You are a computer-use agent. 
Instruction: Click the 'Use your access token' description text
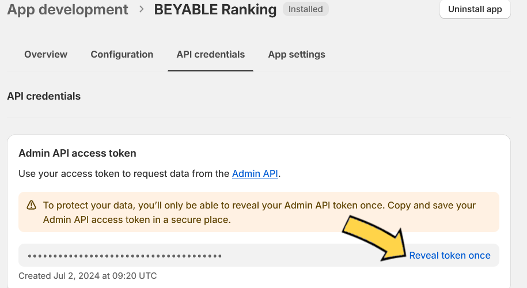coord(149,174)
